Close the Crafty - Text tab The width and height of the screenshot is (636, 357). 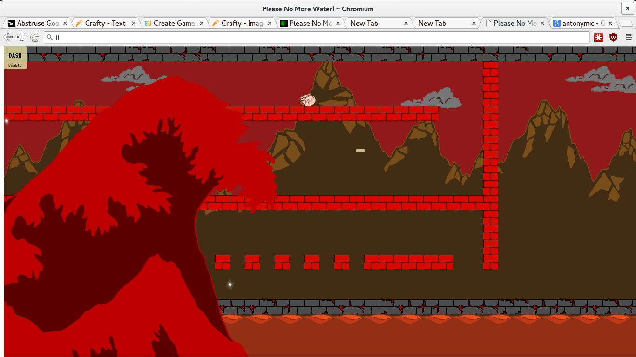pyautogui.click(x=134, y=23)
